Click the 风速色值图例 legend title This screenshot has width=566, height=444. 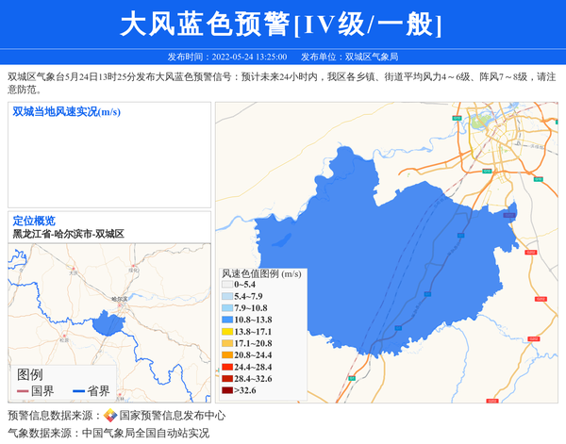(x=261, y=273)
